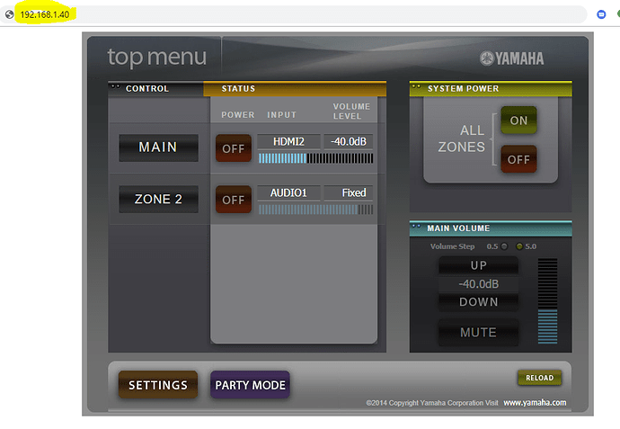Click the Yamaha logo

511,58
